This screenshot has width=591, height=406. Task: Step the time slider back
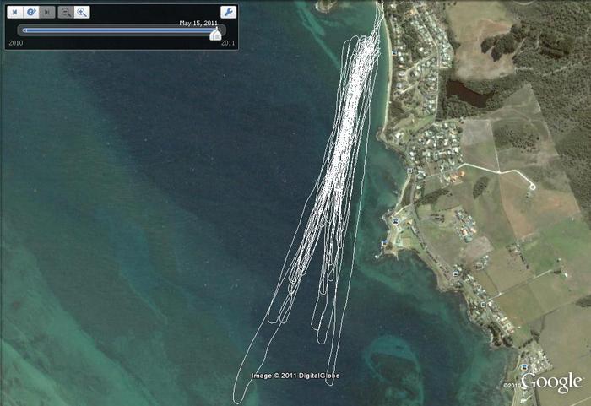pos(14,13)
